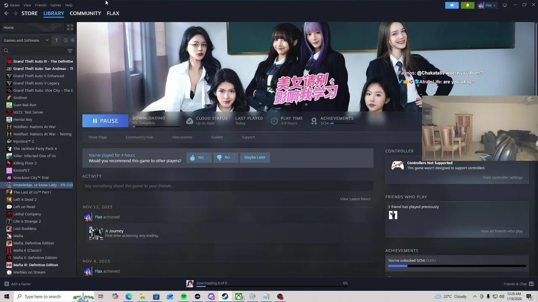Select Killing Floor 2 entry
Screen dimensions: 538x302
25,163
